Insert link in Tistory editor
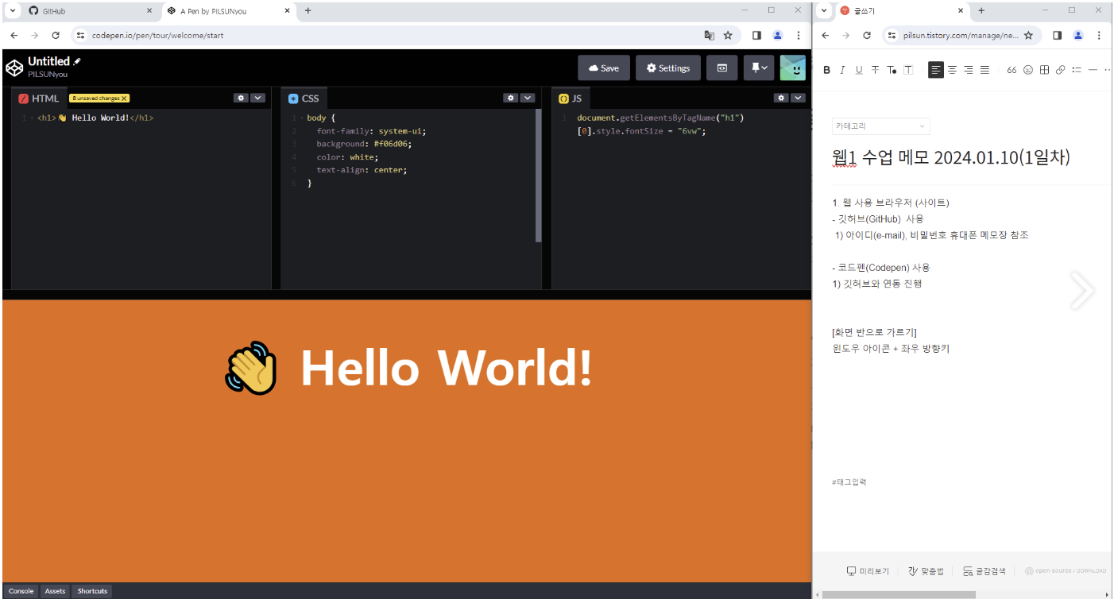The height and width of the screenshot is (599, 1114). 1060,70
